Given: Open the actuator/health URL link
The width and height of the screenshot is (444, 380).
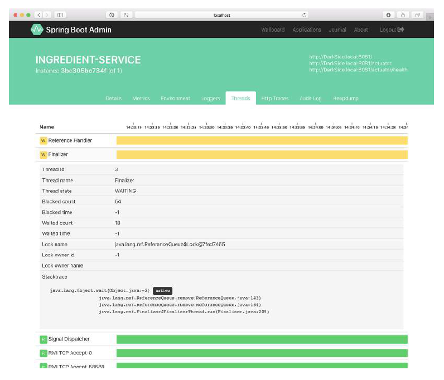Looking at the screenshot, I should point(358,70).
